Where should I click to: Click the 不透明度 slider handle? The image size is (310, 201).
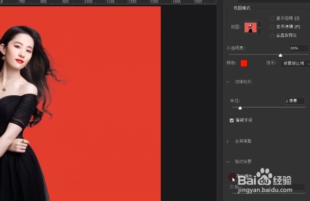(x=281, y=55)
